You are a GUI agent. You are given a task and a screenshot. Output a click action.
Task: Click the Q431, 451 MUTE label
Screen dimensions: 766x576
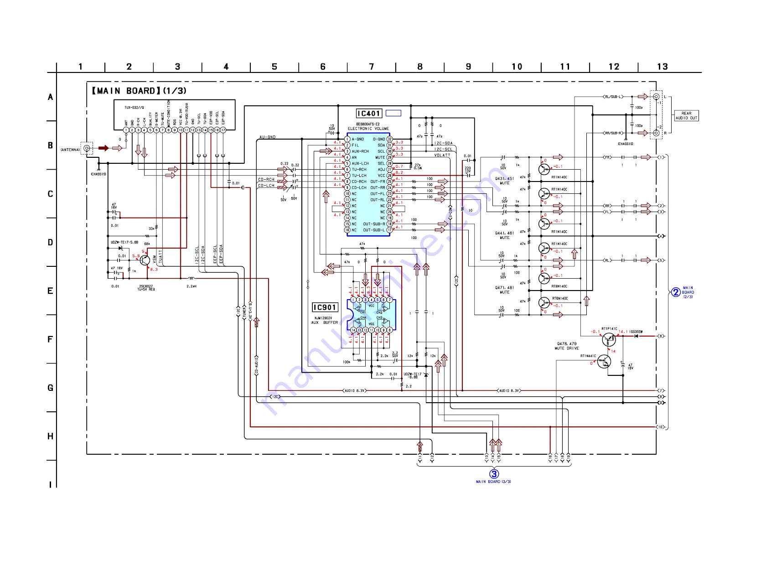point(504,181)
